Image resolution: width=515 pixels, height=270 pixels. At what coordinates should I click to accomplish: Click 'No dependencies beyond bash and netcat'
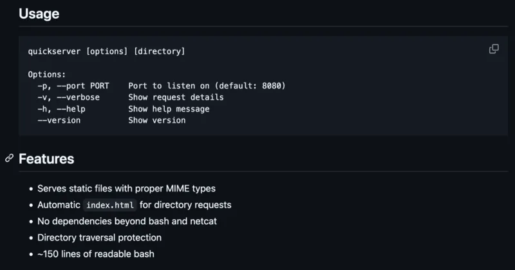coord(127,221)
